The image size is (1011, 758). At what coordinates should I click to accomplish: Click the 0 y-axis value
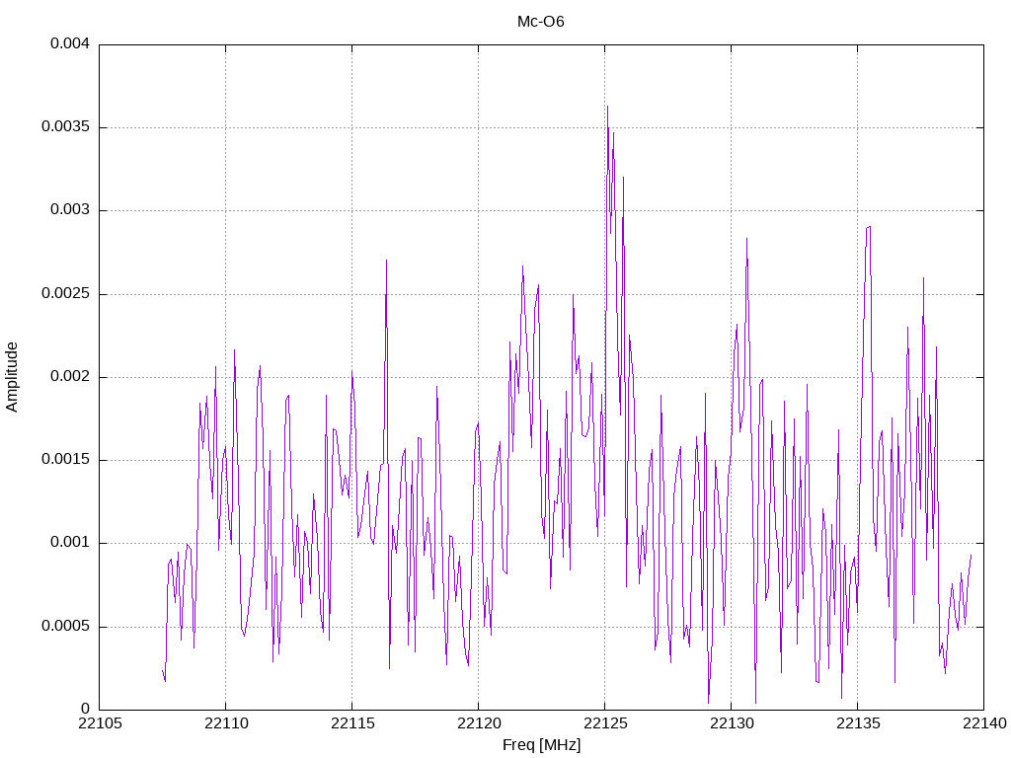[86, 710]
